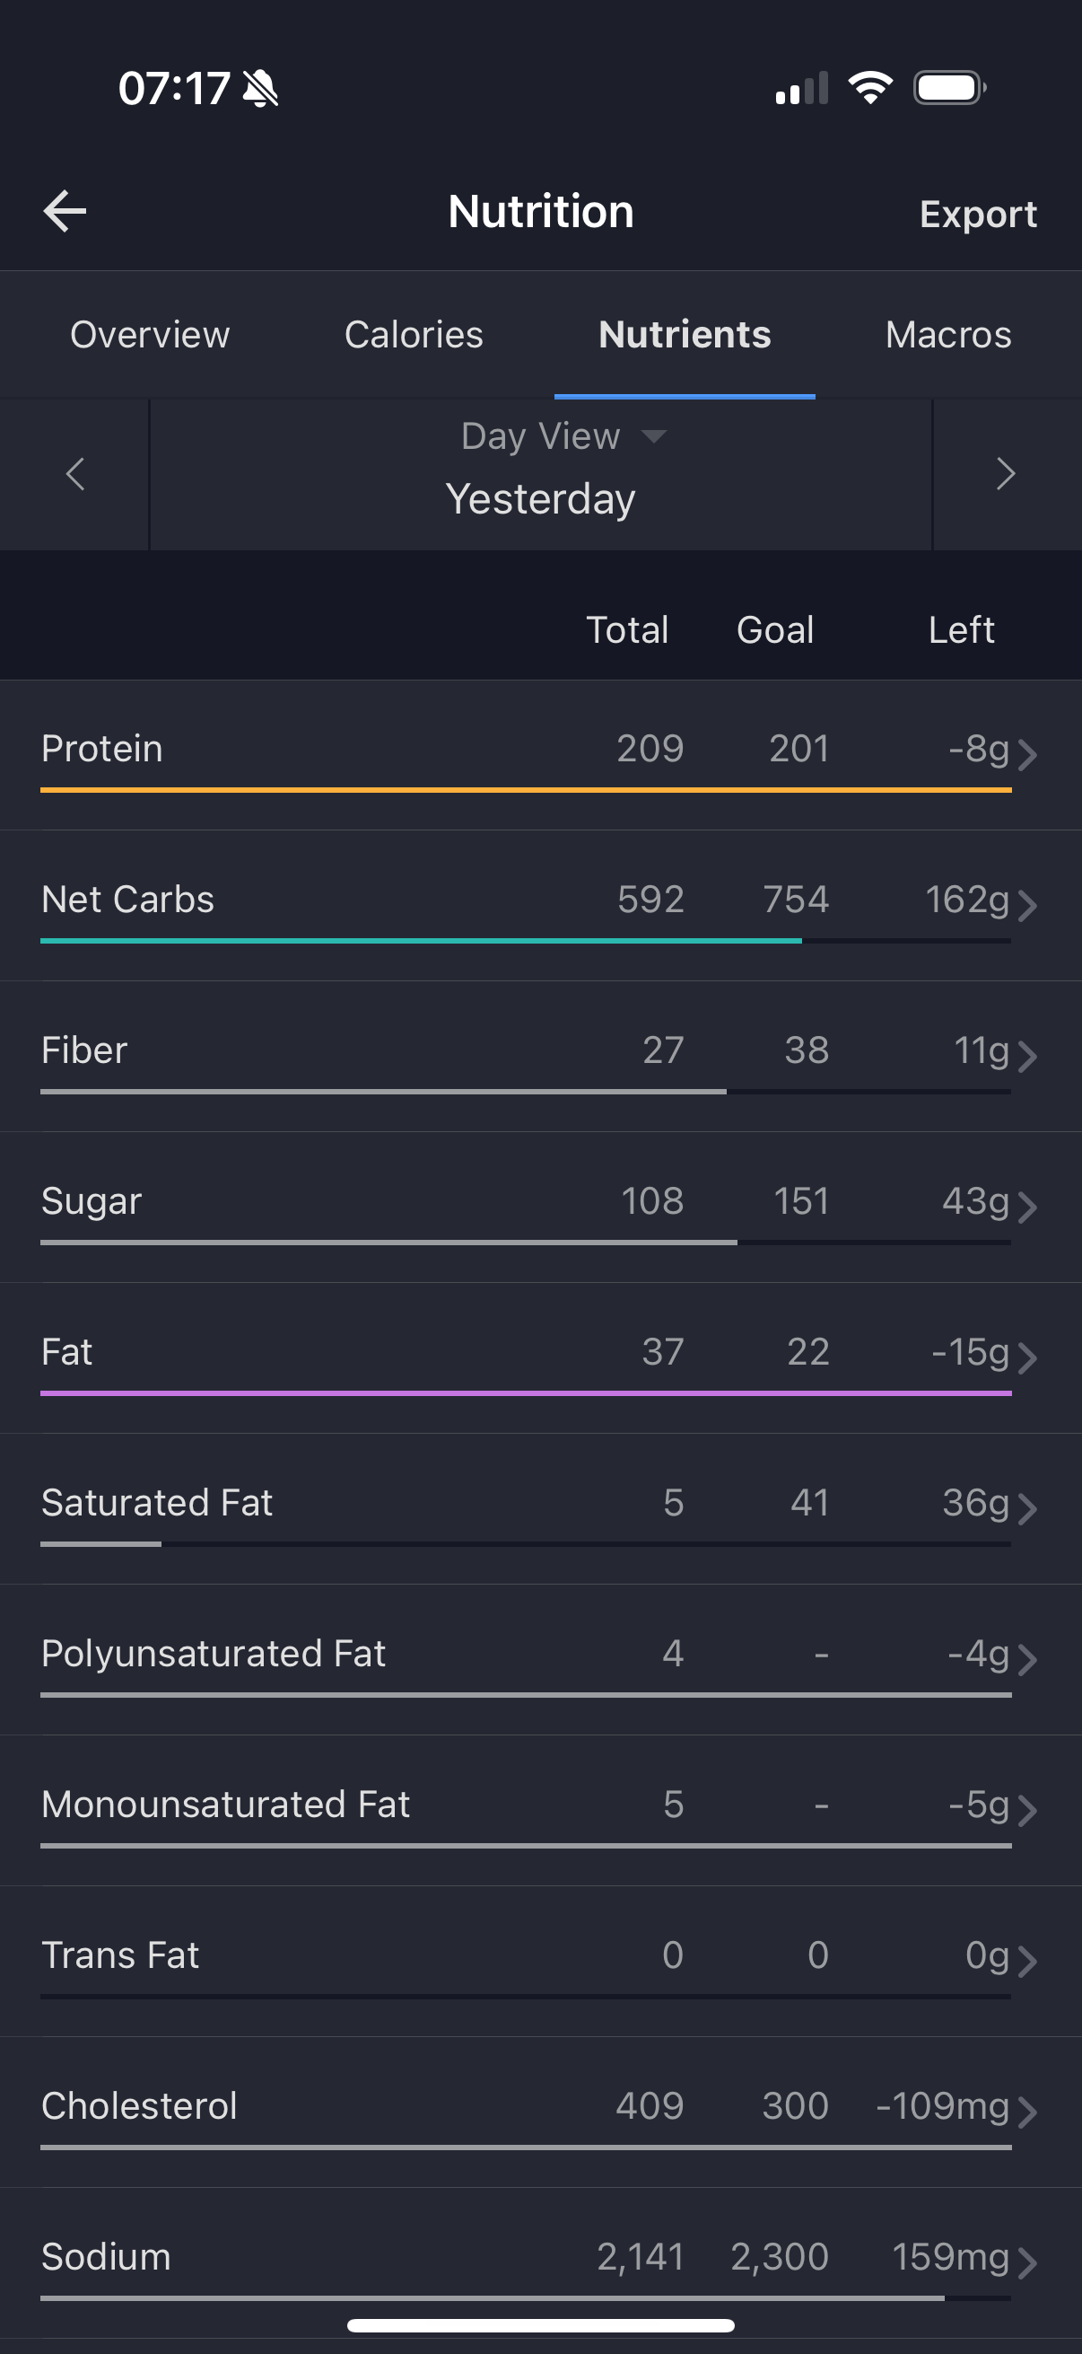Expand the Saturated Fat row
The width and height of the screenshot is (1082, 2354).
(540, 1508)
